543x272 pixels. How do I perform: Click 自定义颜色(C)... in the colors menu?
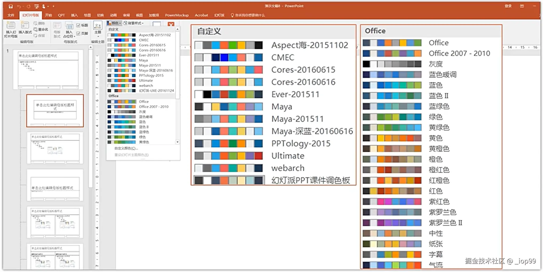[126, 148]
